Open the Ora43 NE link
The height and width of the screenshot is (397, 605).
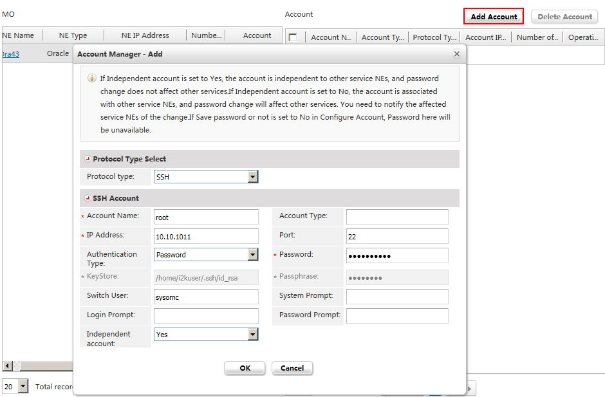pos(10,54)
